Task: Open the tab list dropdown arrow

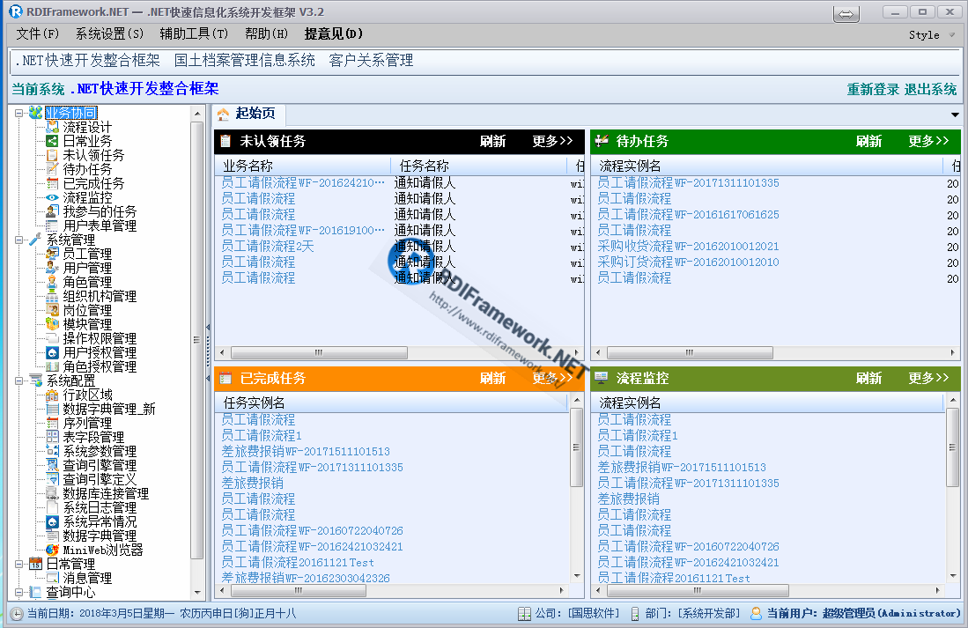Action: click(955, 115)
